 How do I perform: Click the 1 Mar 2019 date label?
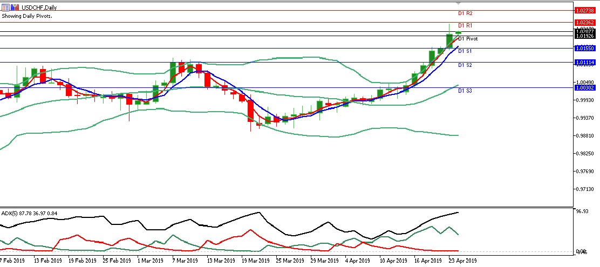click(x=151, y=261)
